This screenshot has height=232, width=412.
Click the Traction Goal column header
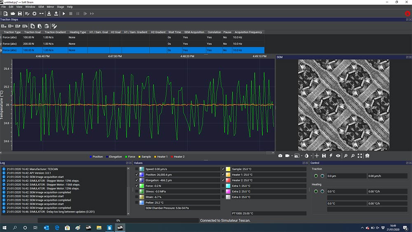pyautogui.click(x=32, y=32)
